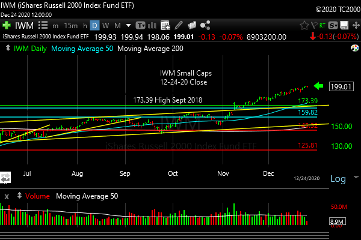This screenshot has width=361, height=240.
Task: Open the watchlist symbol list icon
Action: (x=43, y=25)
